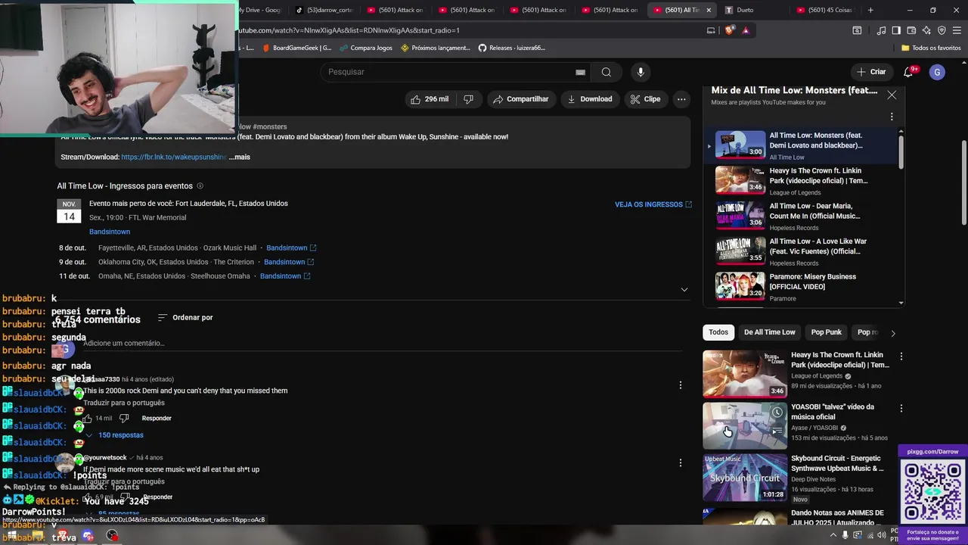Click the fbr.lnk.to wakeupsunshine link

(x=173, y=157)
